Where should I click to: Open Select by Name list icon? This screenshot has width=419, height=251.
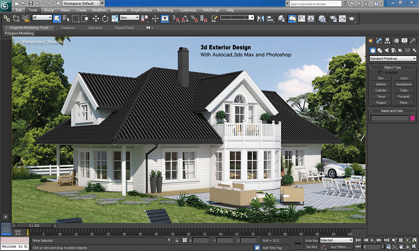[x=66, y=19]
